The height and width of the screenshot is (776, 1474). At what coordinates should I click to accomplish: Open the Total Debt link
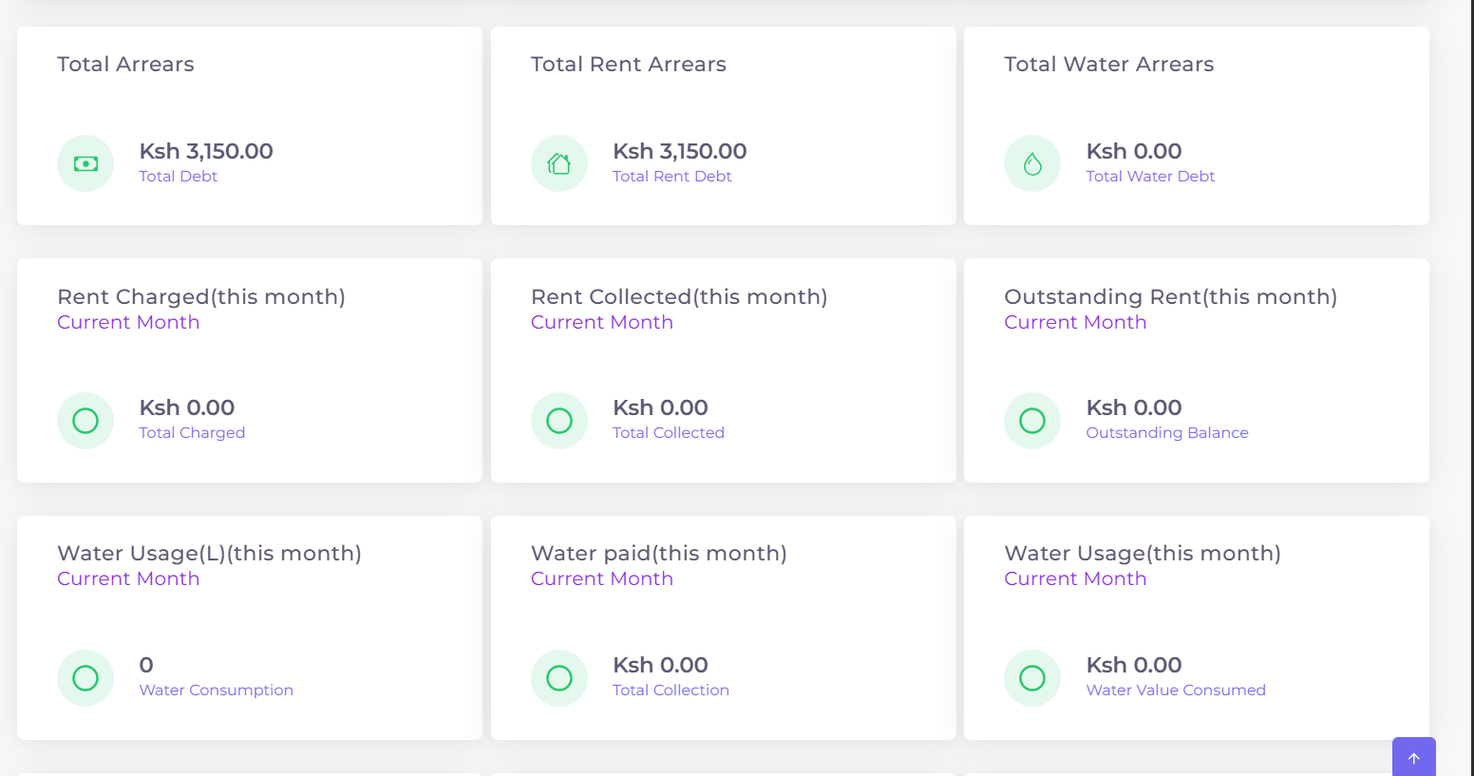click(178, 176)
